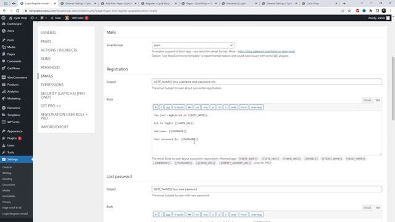Click the Registration Subject input field
This screenshot has height=222, width=395.
pyautogui.click(x=267, y=82)
